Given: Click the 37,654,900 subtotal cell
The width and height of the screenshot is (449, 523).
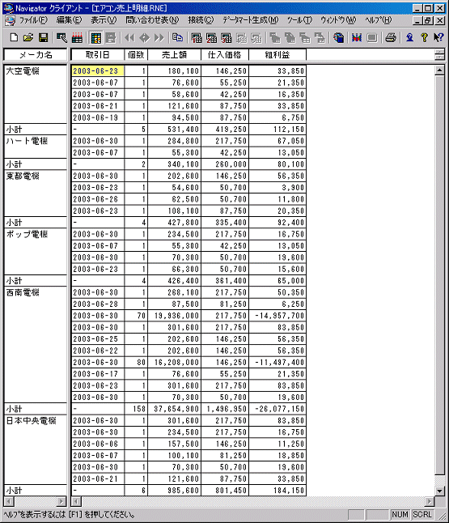Looking at the screenshot, I should coord(174,409).
